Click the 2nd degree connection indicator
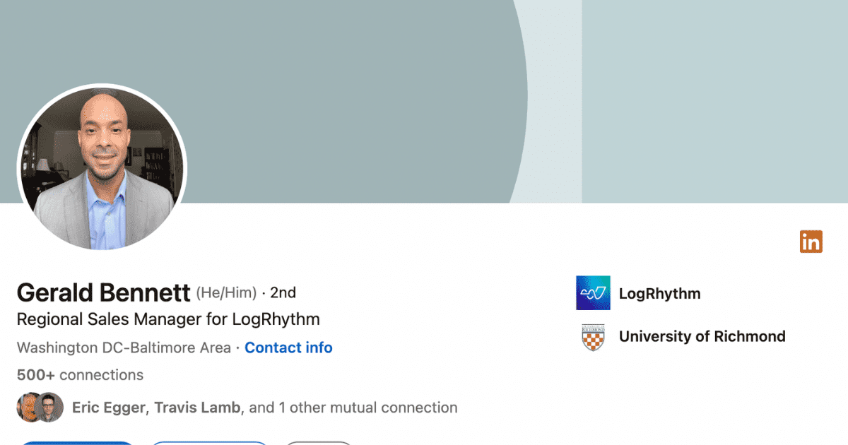The image size is (848, 445). (283, 292)
